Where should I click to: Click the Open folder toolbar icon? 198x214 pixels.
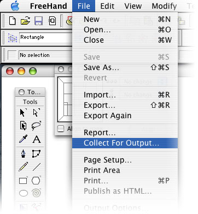25,21
